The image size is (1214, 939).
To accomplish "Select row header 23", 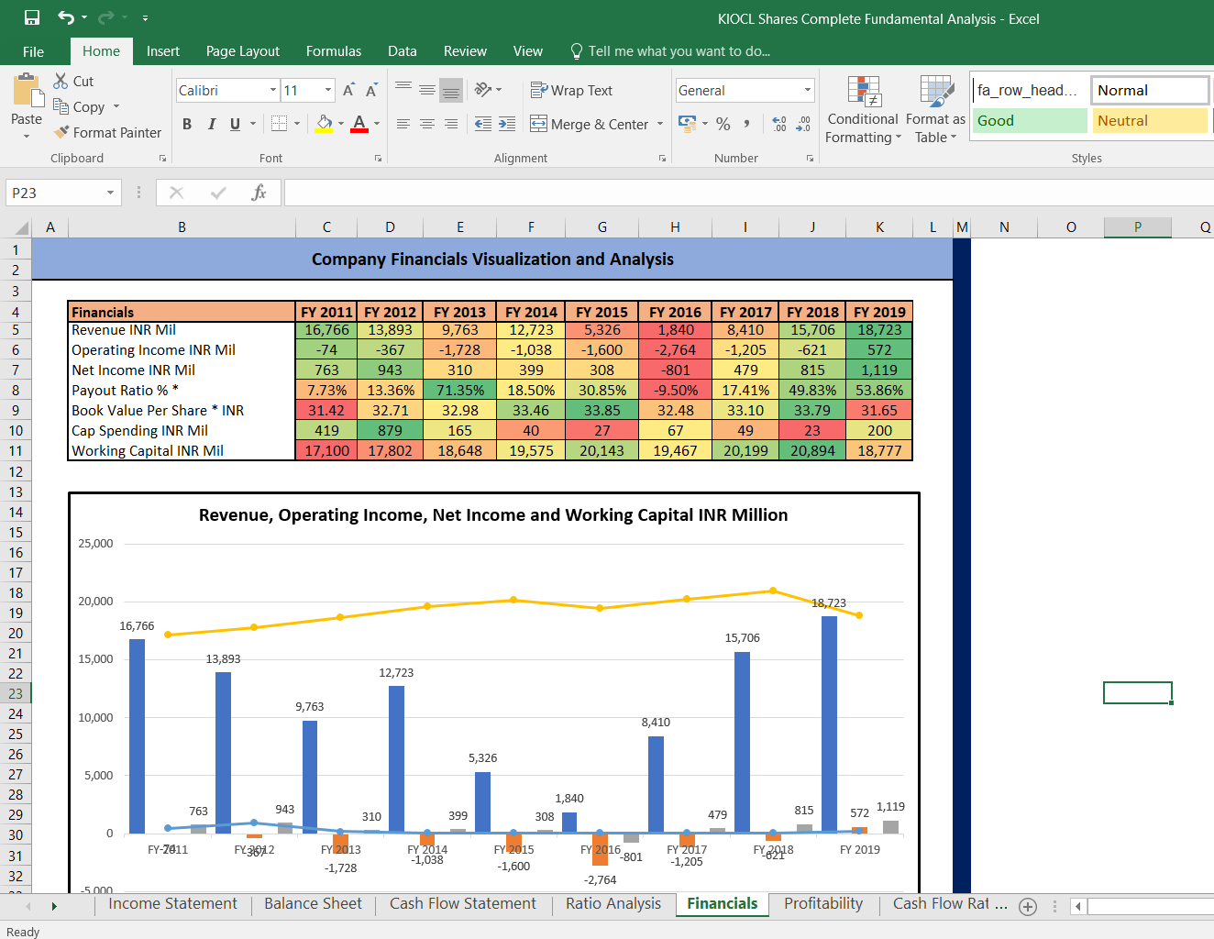I will coord(16,693).
